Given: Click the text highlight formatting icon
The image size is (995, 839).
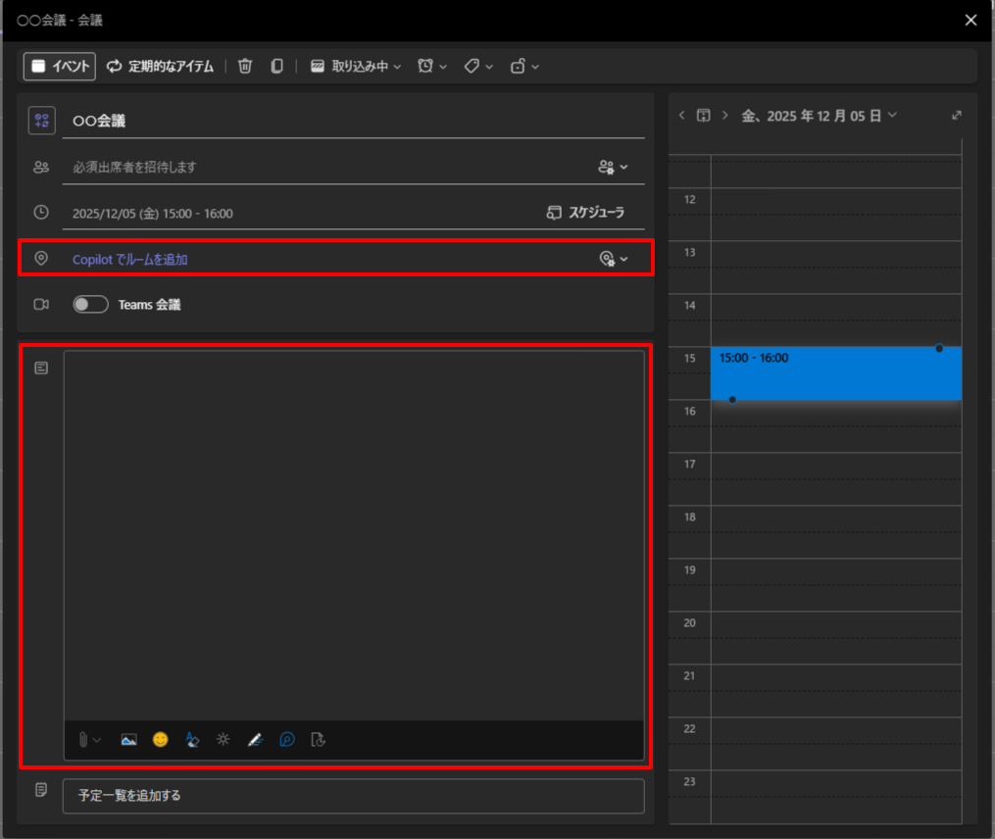Looking at the screenshot, I should coord(192,740).
